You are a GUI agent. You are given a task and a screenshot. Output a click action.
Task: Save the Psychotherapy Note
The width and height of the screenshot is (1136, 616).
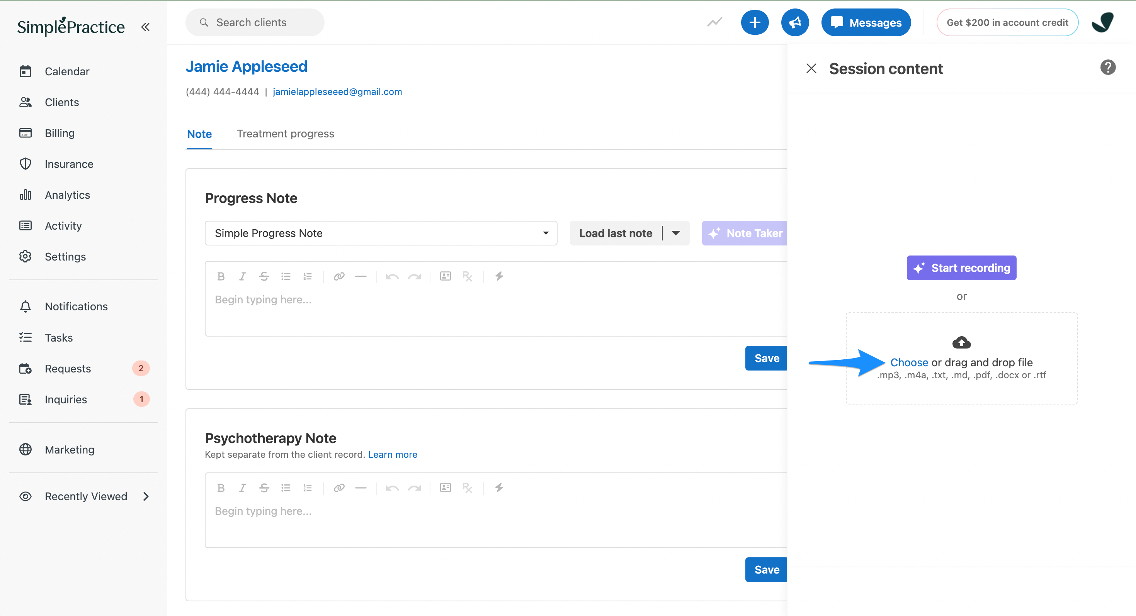(x=767, y=570)
